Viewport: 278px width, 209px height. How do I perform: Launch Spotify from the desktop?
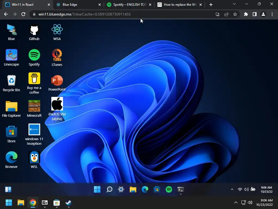coord(34,58)
